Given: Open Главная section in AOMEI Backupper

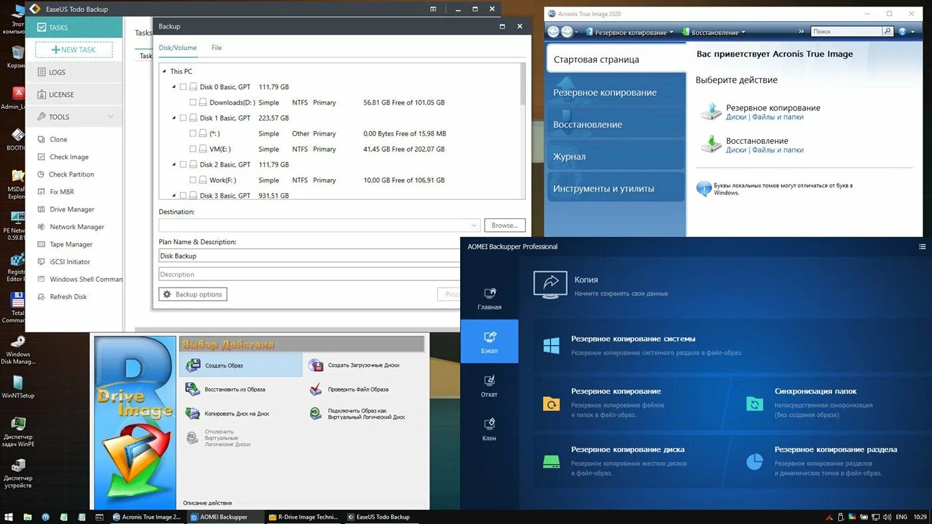Looking at the screenshot, I should click(489, 298).
